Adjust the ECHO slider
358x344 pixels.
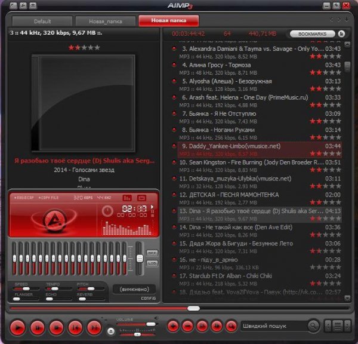pos(49,299)
